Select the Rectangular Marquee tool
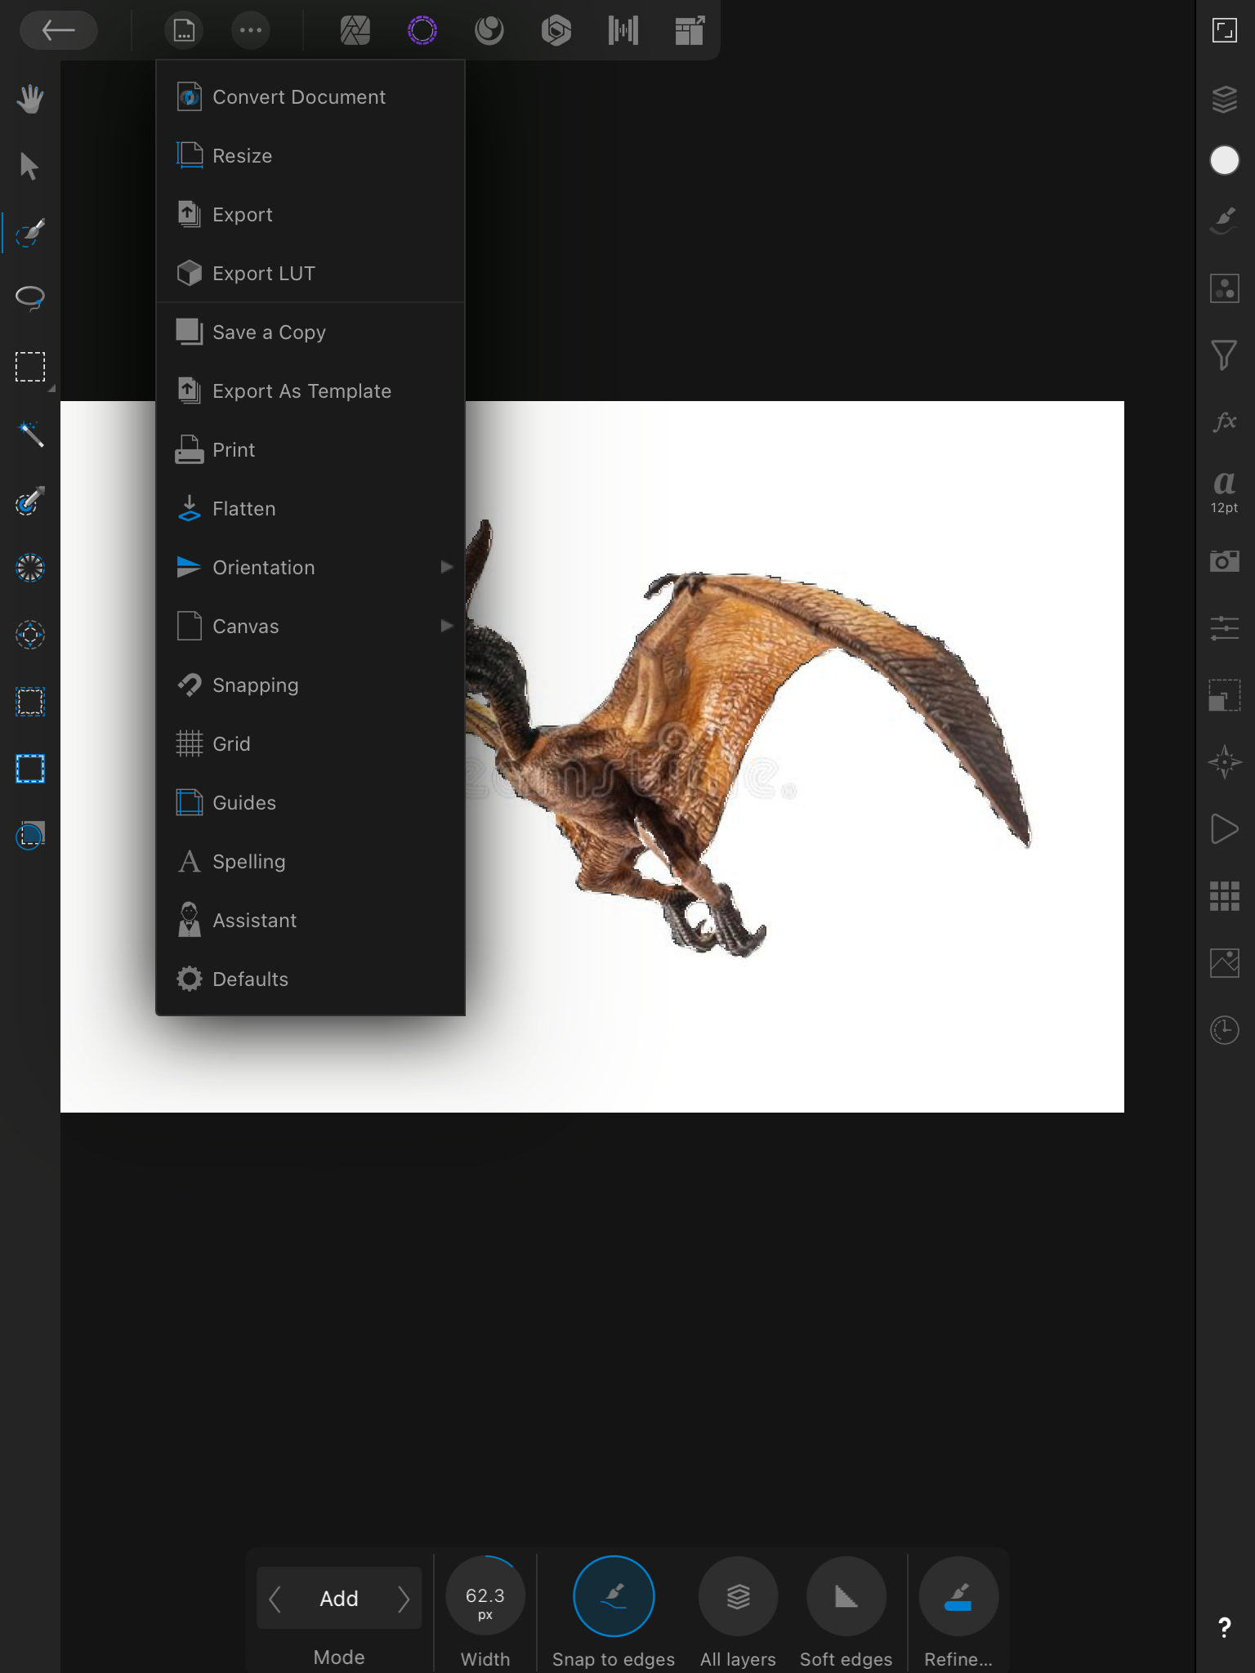The height and width of the screenshot is (1673, 1255). click(30, 368)
